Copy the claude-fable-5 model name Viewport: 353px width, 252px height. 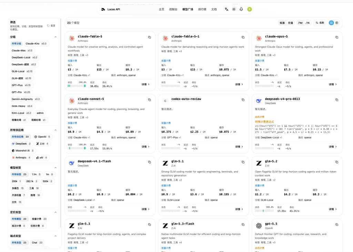[x=150, y=37]
